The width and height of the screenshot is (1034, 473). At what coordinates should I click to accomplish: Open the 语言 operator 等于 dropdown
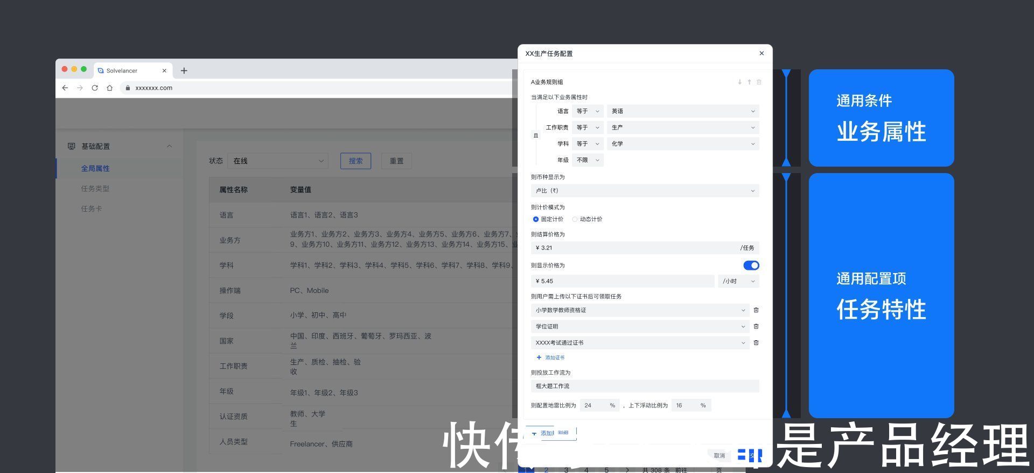(x=588, y=111)
